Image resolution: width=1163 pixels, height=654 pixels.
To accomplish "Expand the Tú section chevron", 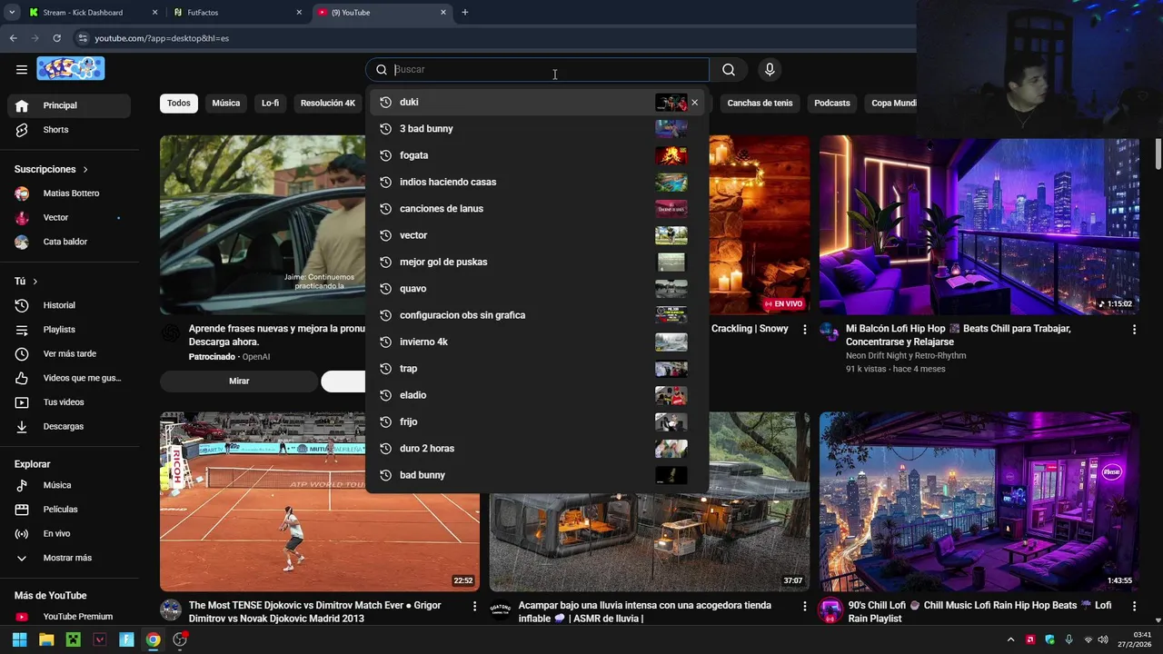I will point(35,282).
